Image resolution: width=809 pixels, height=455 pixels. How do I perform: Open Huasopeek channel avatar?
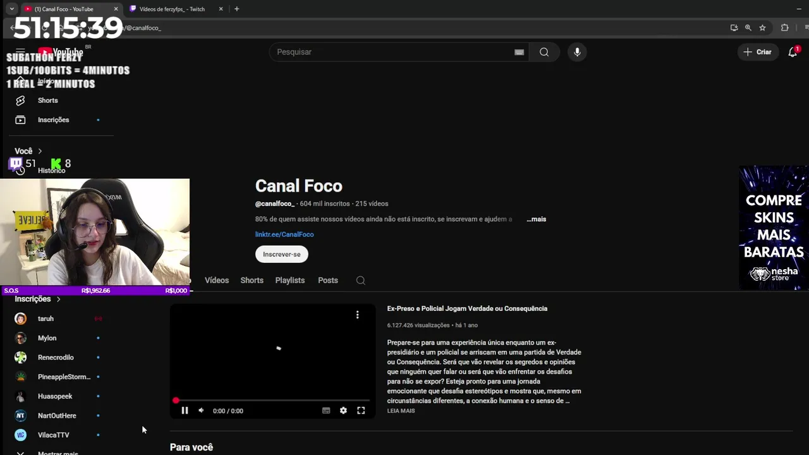(x=21, y=396)
